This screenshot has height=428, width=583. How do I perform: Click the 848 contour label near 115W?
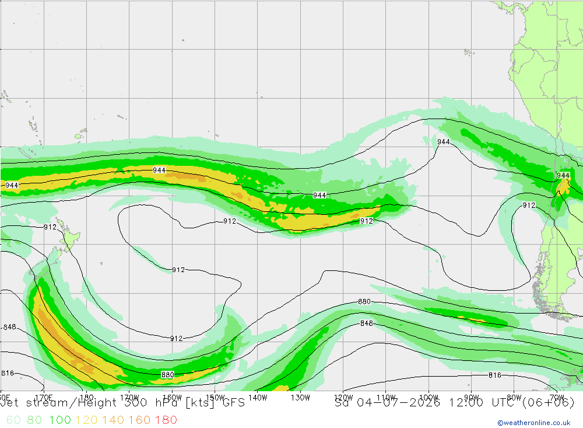point(367,323)
